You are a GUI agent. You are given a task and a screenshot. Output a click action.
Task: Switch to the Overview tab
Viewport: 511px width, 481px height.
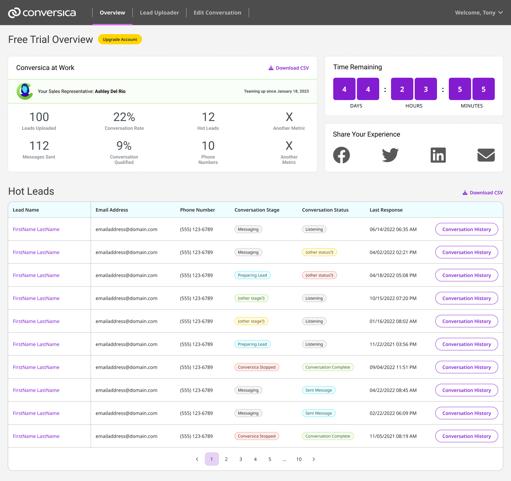coord(112,13)
